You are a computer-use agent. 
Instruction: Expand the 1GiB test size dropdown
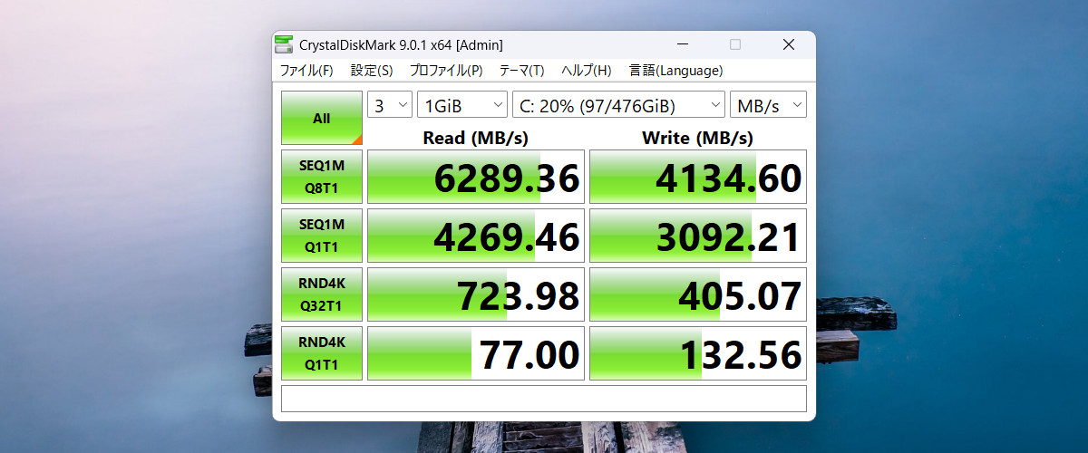click(462, 105)
